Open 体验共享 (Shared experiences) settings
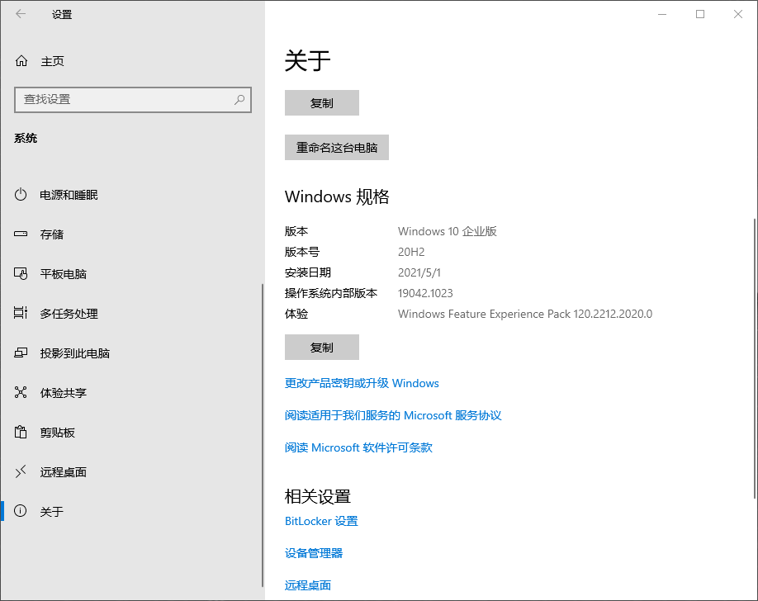 [x=62, y=392]
